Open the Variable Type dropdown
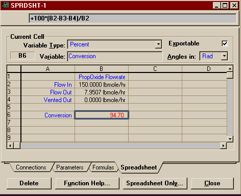The image size is (241, 196). [158, 44]
